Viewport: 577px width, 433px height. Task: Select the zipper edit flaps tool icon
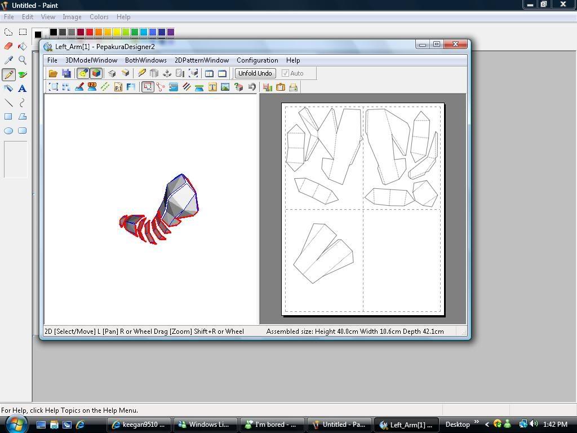coord(174,87)
